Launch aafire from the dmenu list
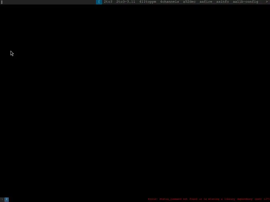Screen dimensions: 270x202 pos(206,2)
